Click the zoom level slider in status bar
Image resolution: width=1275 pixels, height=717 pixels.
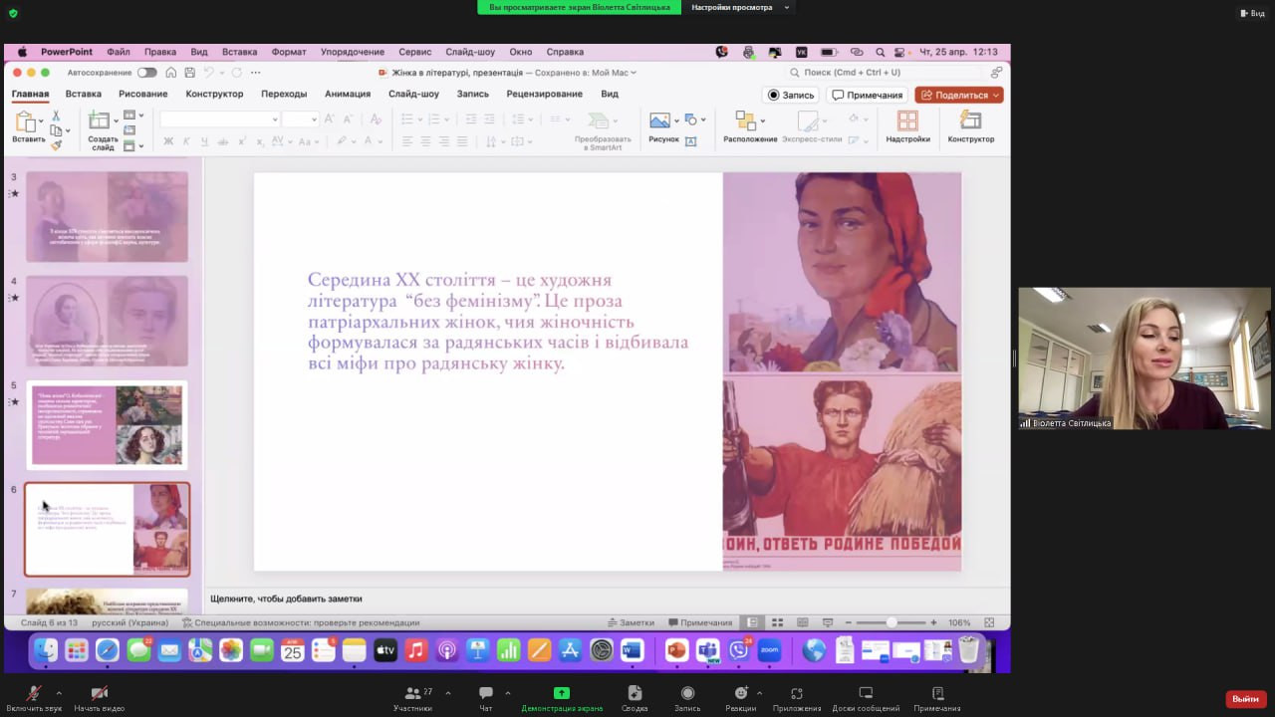click(x=892, y=622)
